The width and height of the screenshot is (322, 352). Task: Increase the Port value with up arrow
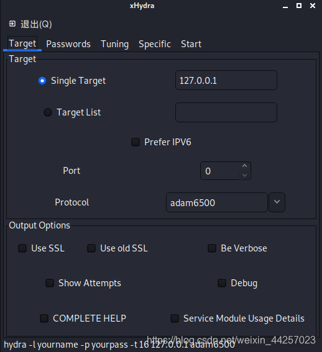(x=244, y=166)
